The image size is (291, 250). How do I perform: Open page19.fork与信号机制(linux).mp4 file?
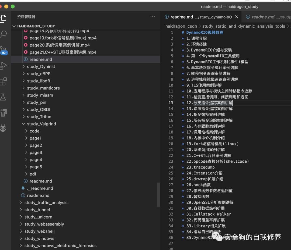[x=63, y=38]
